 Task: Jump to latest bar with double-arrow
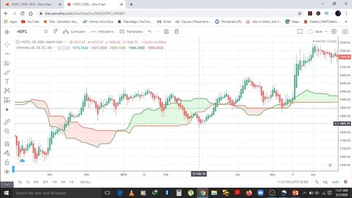[330, 165]
